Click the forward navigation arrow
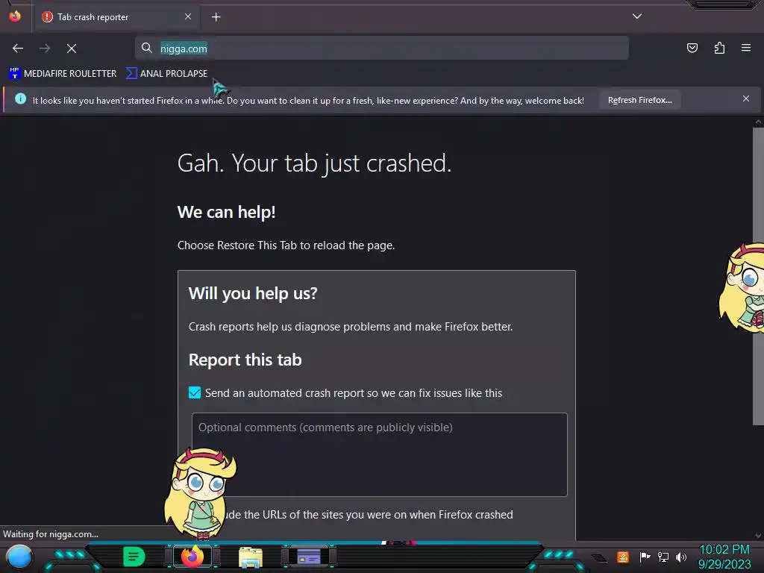This screenshot has width=764, height=573. (x=45, y=48)
